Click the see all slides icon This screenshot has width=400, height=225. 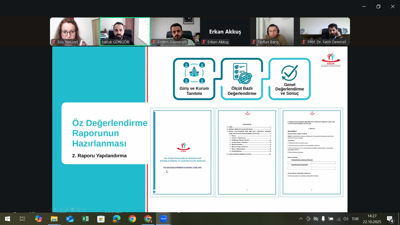73,209
